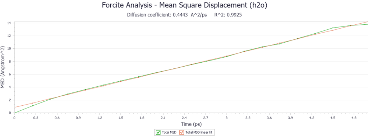Click the diffusion coefficient value 0.4443 A^2/ps
The height and width of the screenshot is (139, 368).
pos(190,15)
